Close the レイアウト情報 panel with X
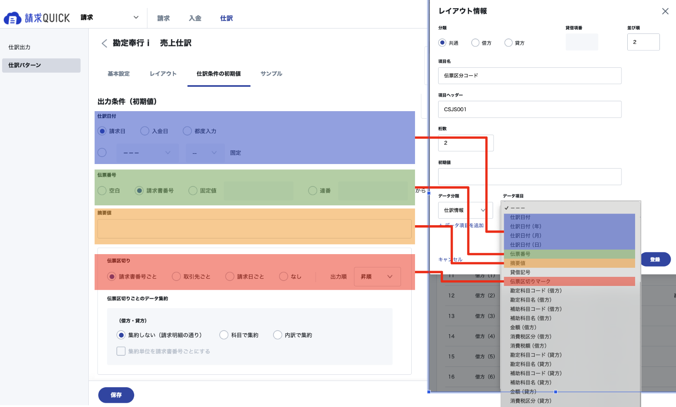Viewport: 676px width, 407px height. tap(665, 11)
